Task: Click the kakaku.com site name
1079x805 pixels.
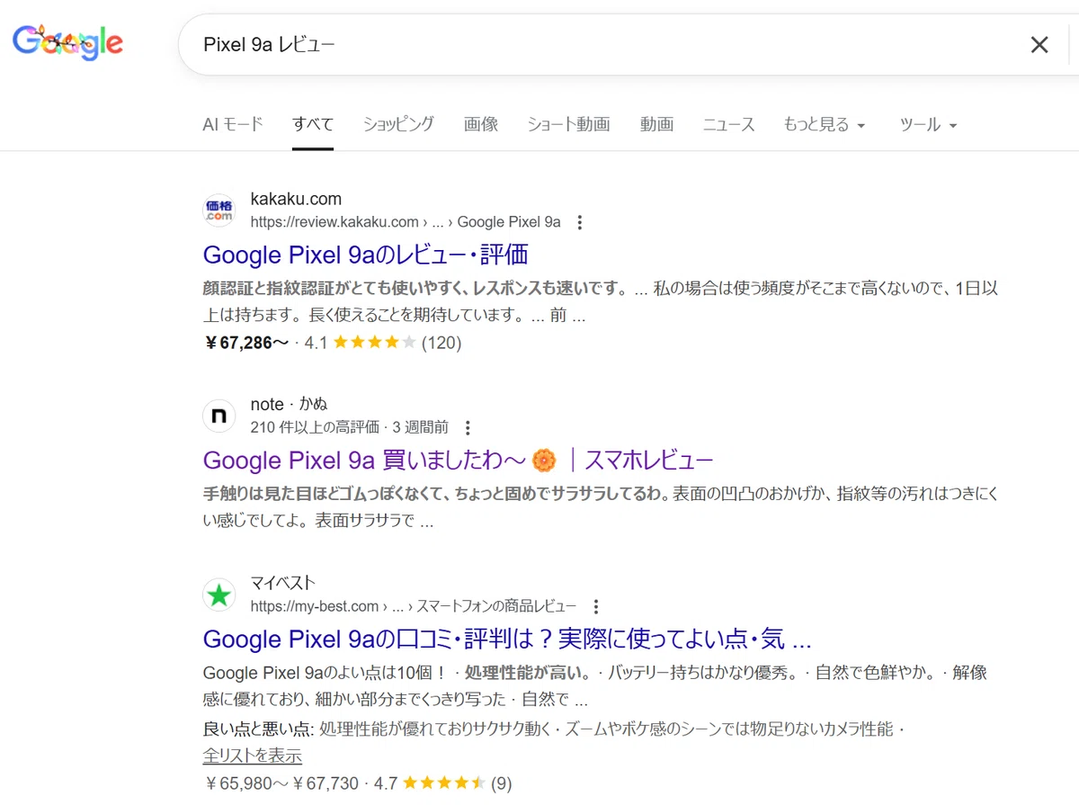Action: coord(296,199)
